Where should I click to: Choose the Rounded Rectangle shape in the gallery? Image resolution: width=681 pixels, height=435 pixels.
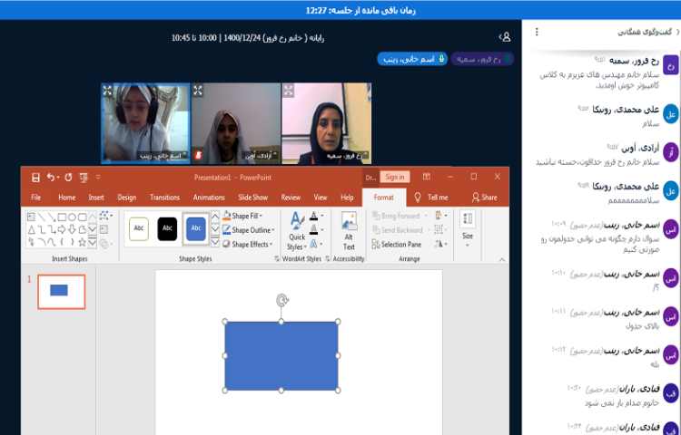click(x=82, y=217)
